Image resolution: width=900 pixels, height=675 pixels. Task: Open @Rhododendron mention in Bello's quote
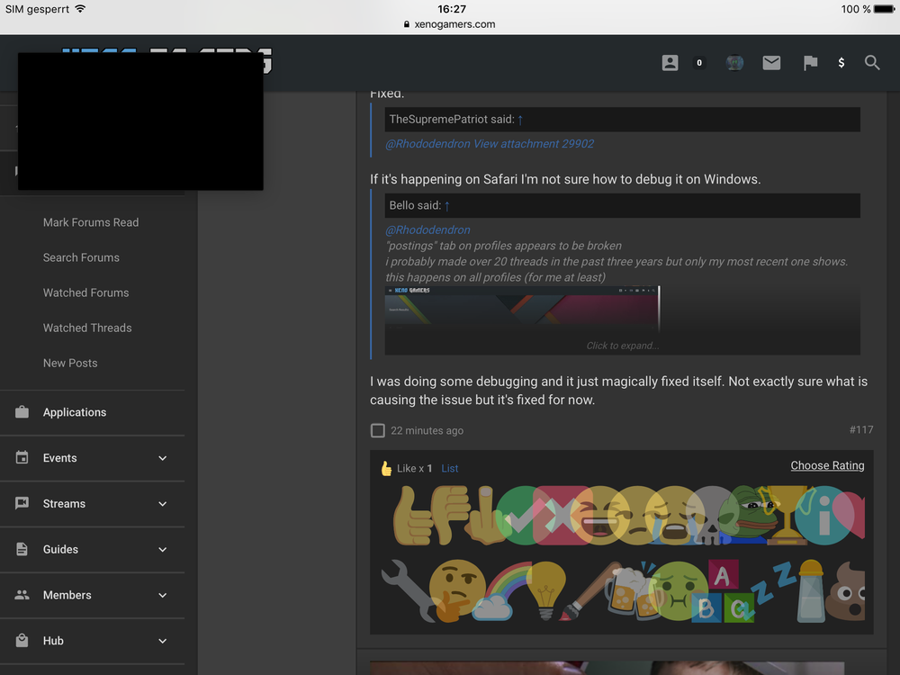pos(427,229)
